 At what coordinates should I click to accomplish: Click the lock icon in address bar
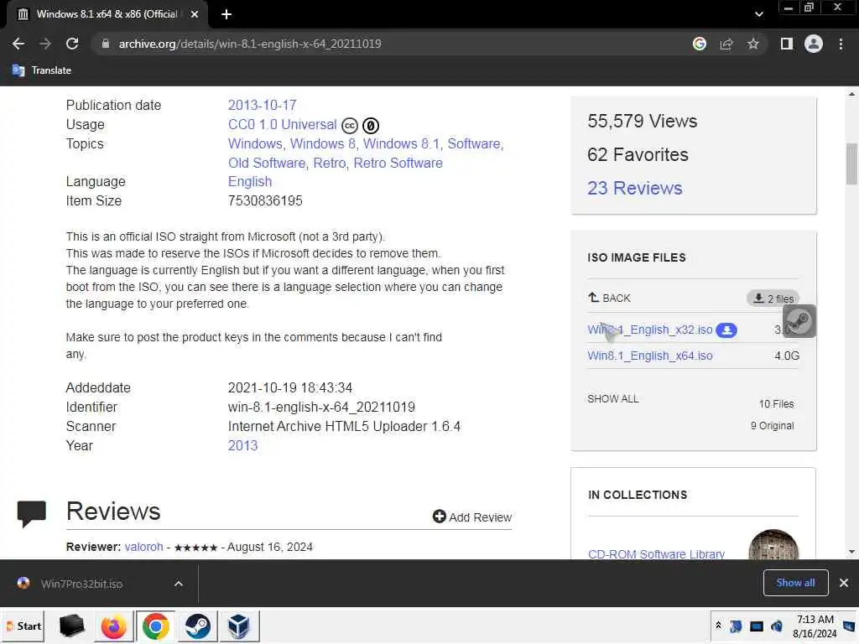(106, 44)
